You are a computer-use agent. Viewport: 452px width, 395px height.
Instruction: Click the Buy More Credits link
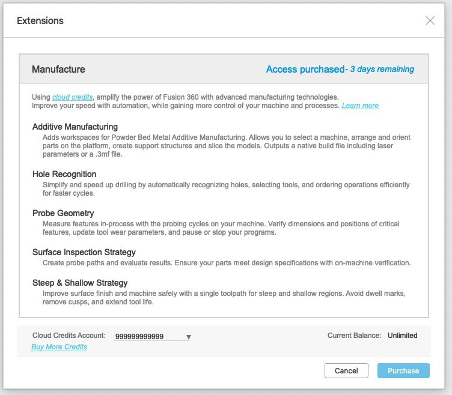(x=59, y=347)
